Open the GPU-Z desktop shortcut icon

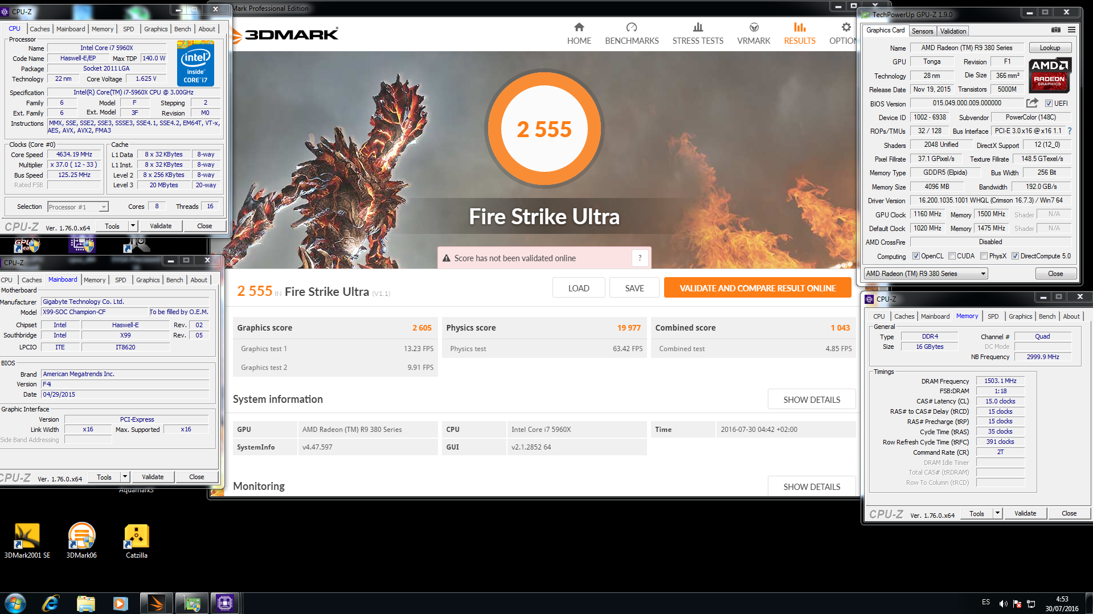27,245
